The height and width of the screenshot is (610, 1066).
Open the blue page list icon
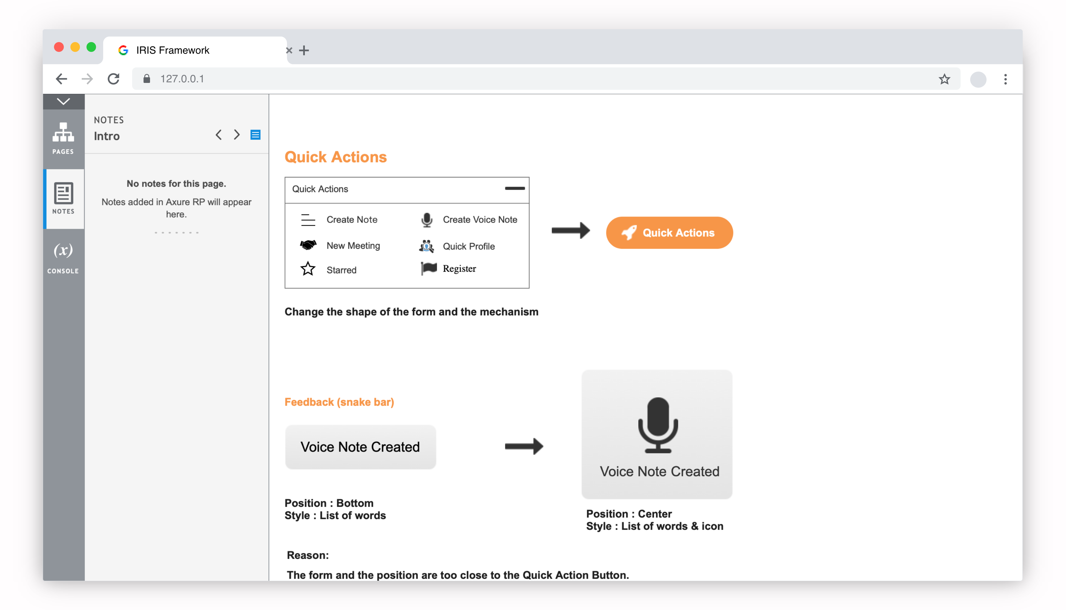point(256,135)
